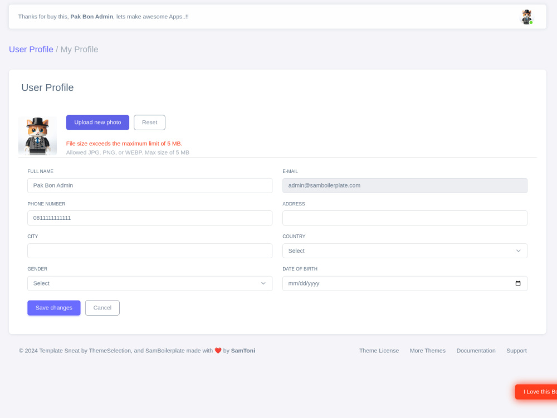Image resolution: width=557 pixels, height=418 pixels.
Task: Click the Upload new photo button
Action: point(97,122)
